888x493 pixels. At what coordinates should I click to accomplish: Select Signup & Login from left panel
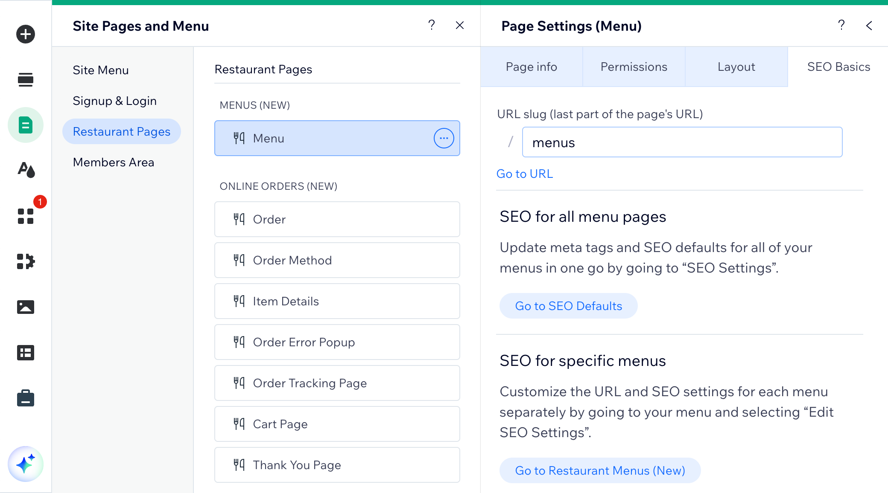[114, 100]
